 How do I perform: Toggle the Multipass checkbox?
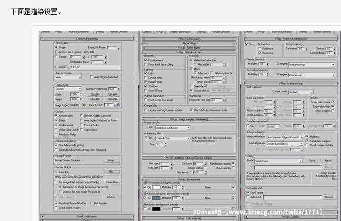pyautogui.click(x=307, y=136)
